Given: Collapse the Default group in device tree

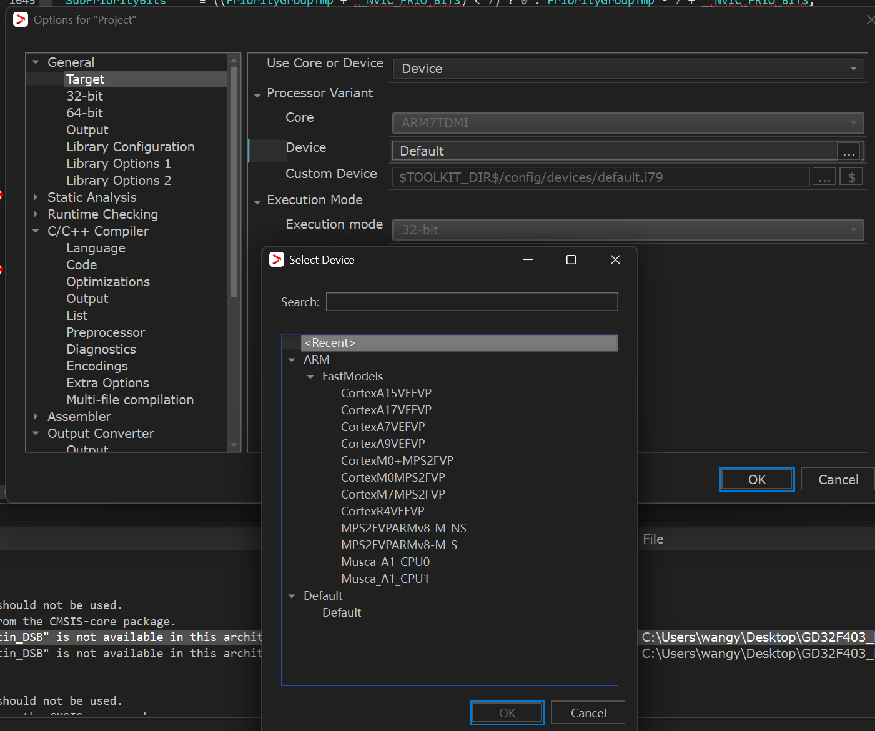Looking at the screenshot, I should pyautogui.click(x=292, y=596).
